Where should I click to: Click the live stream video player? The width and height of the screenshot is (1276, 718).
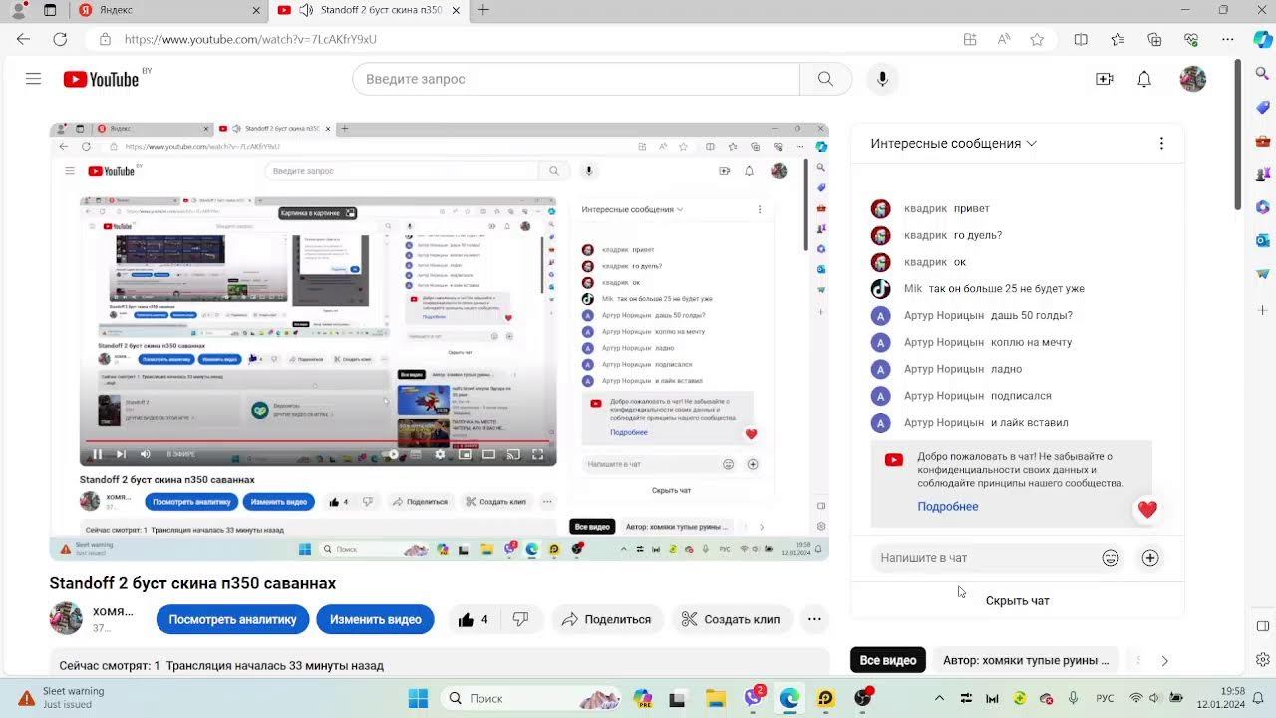tap(440, 341)
